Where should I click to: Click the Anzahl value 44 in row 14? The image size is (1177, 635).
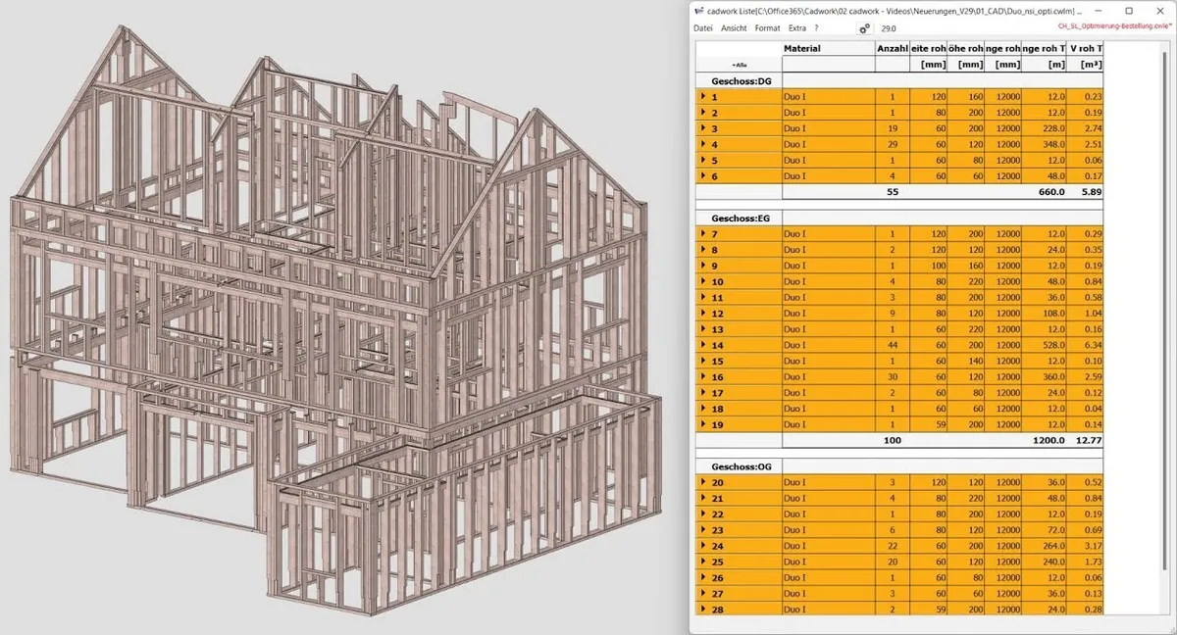[x=893, y=345]
